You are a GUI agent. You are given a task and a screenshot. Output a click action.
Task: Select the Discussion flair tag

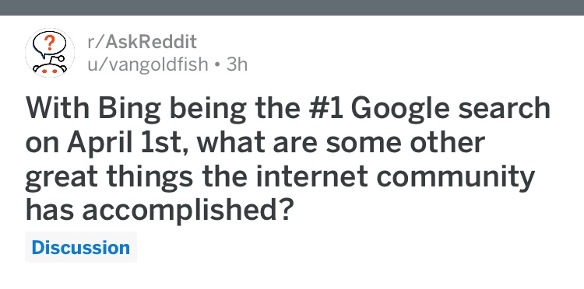(81, 247)
